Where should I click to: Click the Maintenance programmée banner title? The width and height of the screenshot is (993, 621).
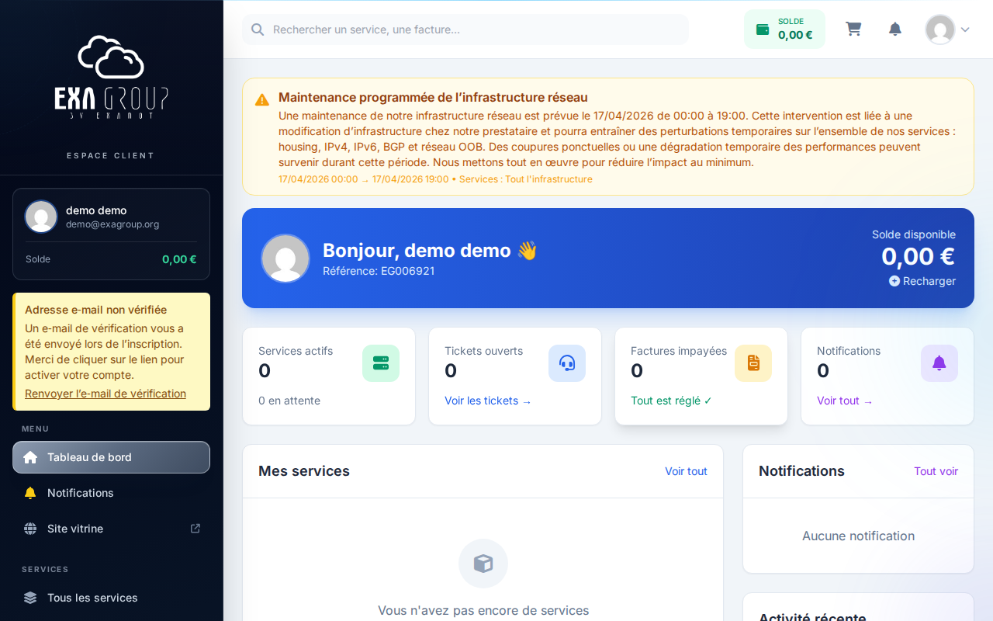(x=433, y=97)
